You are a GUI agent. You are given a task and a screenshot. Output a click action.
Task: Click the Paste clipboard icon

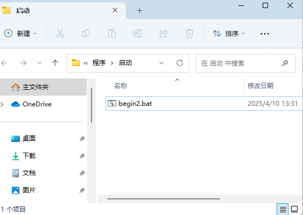112,33
